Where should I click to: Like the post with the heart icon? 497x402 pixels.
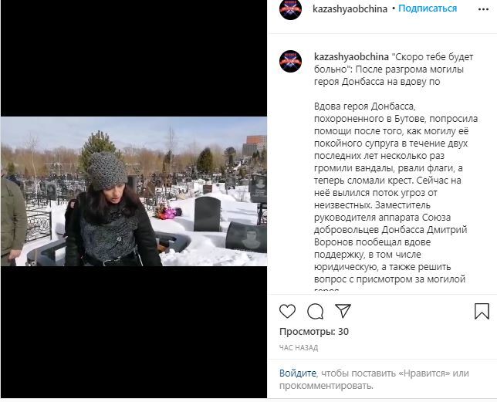click(287, 311)
